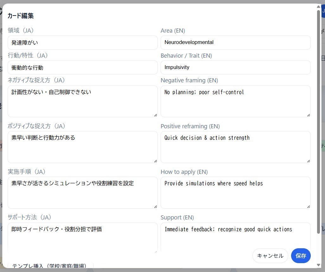This screenshot has height=272, width=325.
Task: Click the Negative framing (EN) label
Action: 189,80
